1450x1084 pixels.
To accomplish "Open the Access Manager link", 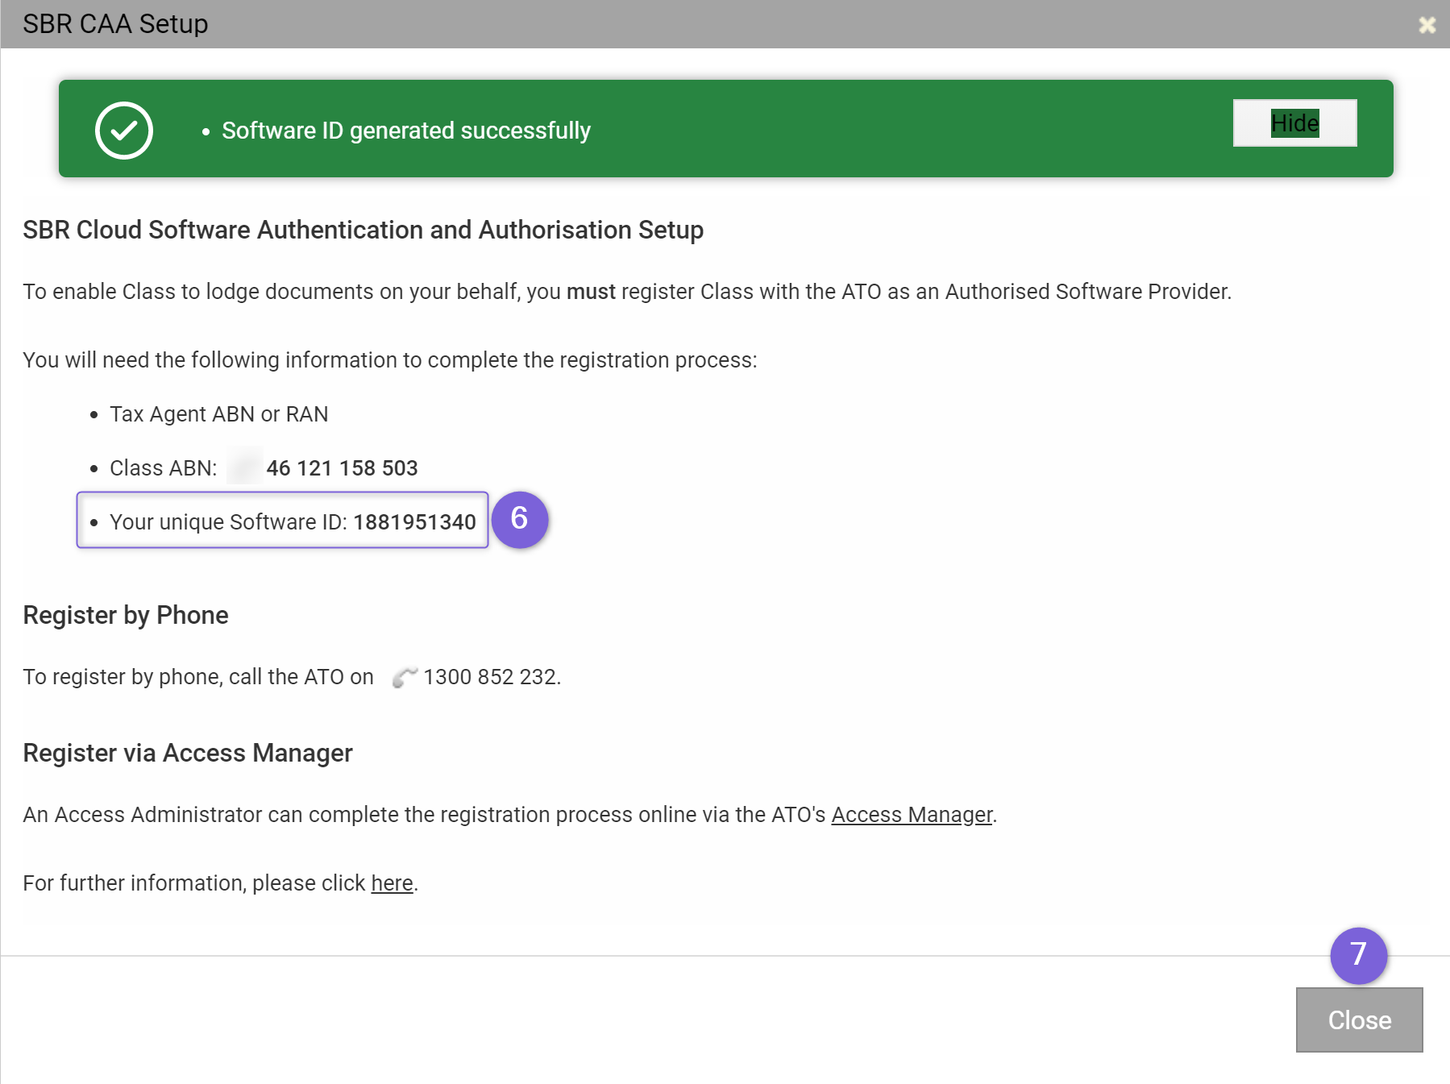I will point(912,815).
